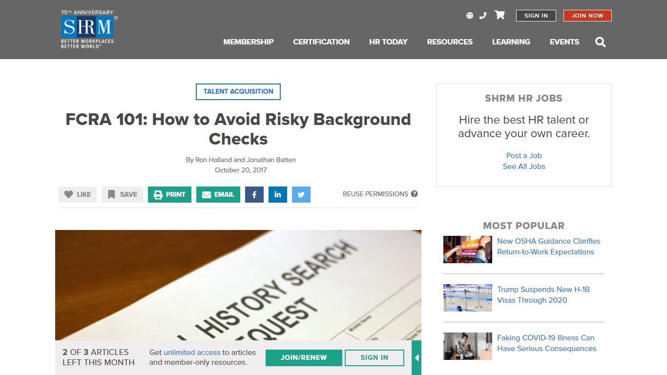Share article on LinkedIn

pos(278,194)
